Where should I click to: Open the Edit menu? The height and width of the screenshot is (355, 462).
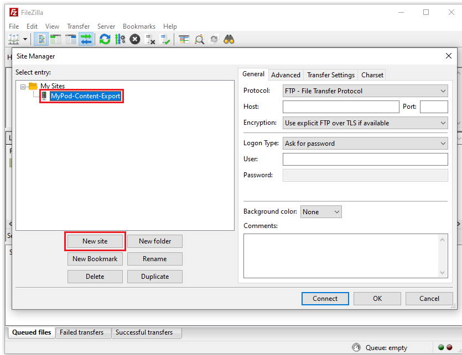click(32, 27)
